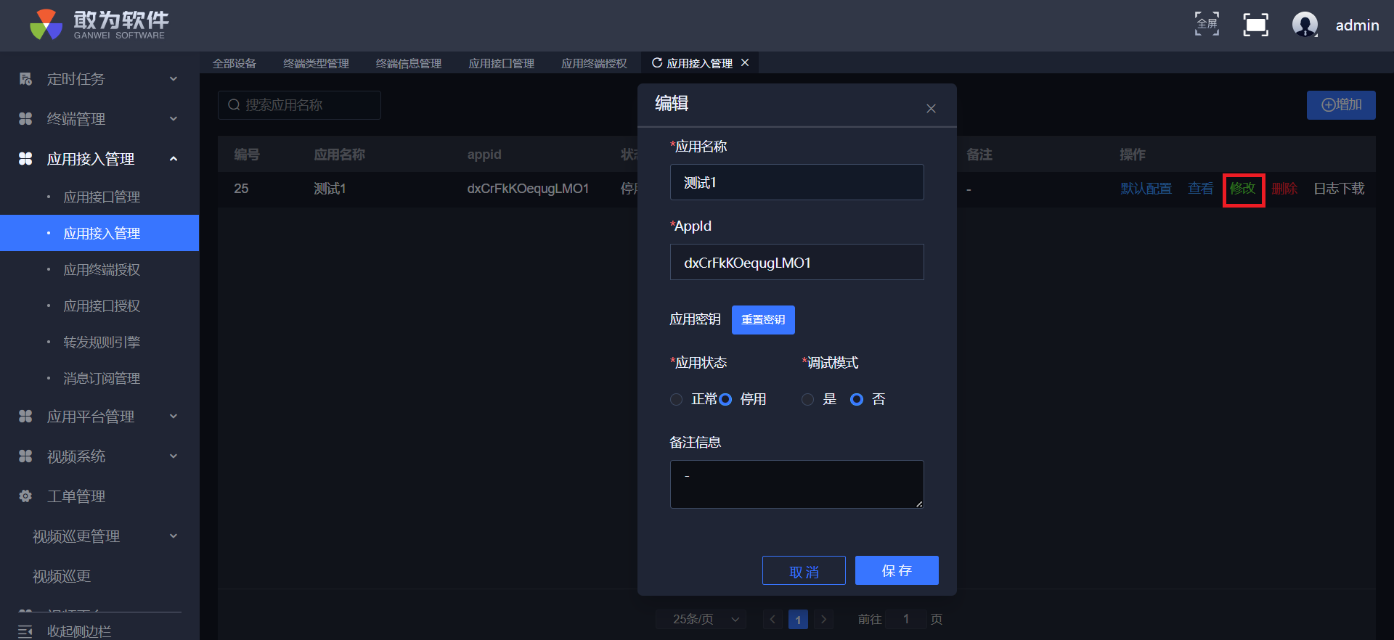
Task: Click the Ganwei Software logo
Action: 99,25
